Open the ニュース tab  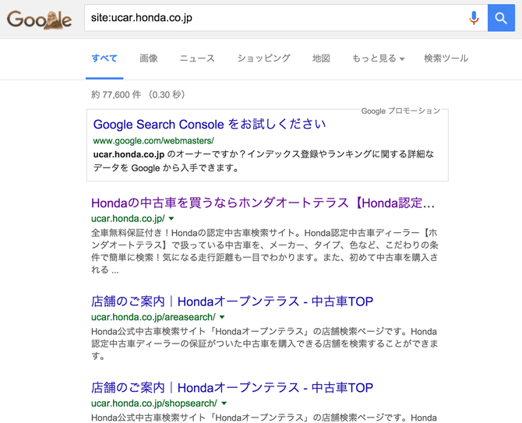[197, 58]
